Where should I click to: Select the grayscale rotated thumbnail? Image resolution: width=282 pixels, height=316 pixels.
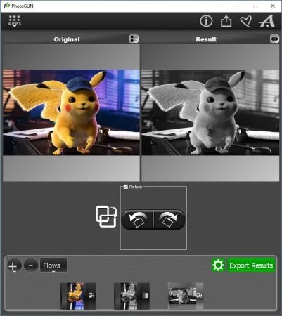pos(132,296)
